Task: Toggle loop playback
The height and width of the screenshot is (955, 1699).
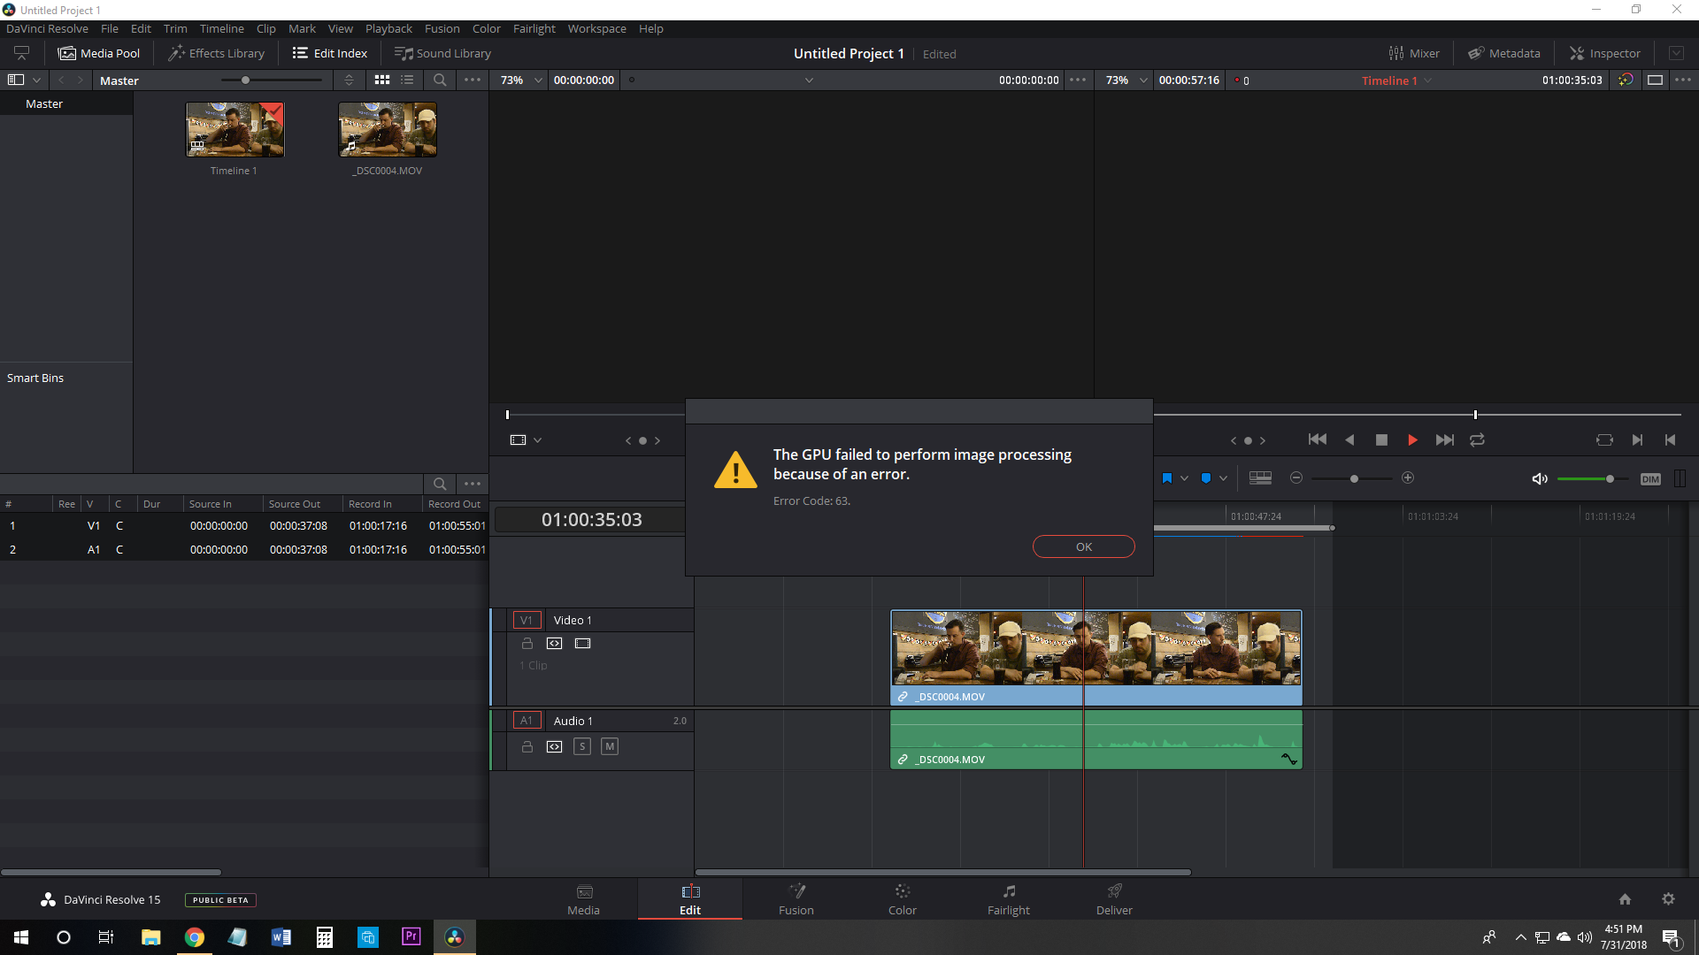Action: (1477, 439)
